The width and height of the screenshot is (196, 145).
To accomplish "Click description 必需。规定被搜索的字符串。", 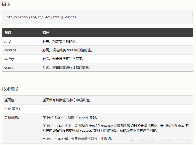I will pyautogui.click(x=63, y=59).
